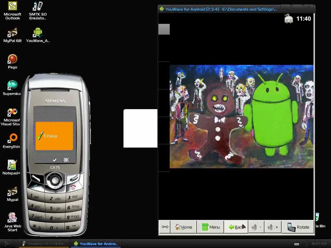Click the orange Країна item on phone screen

(54, 136)
